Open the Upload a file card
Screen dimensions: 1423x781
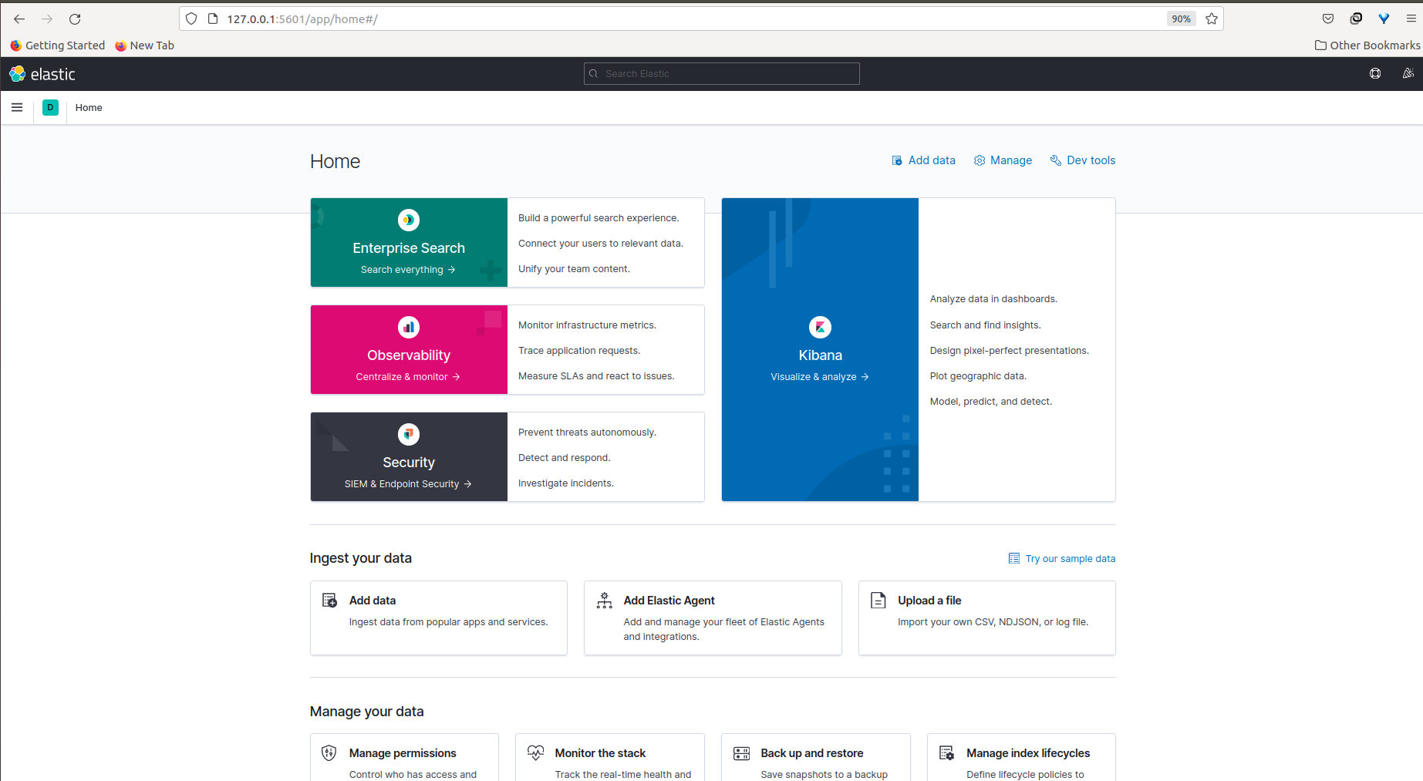coord(987,618)
